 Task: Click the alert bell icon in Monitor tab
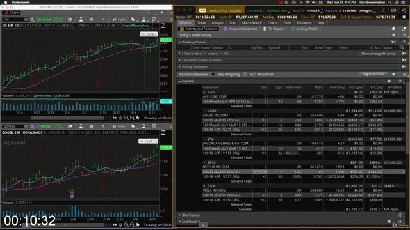pos(393,29)
